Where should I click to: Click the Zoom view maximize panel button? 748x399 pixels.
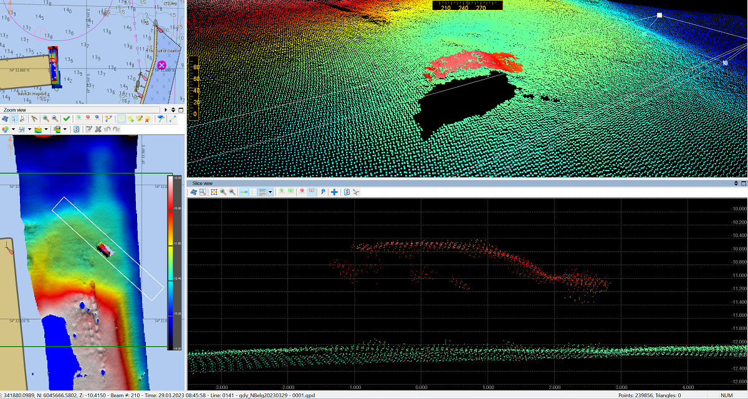(x=181, y=110)
